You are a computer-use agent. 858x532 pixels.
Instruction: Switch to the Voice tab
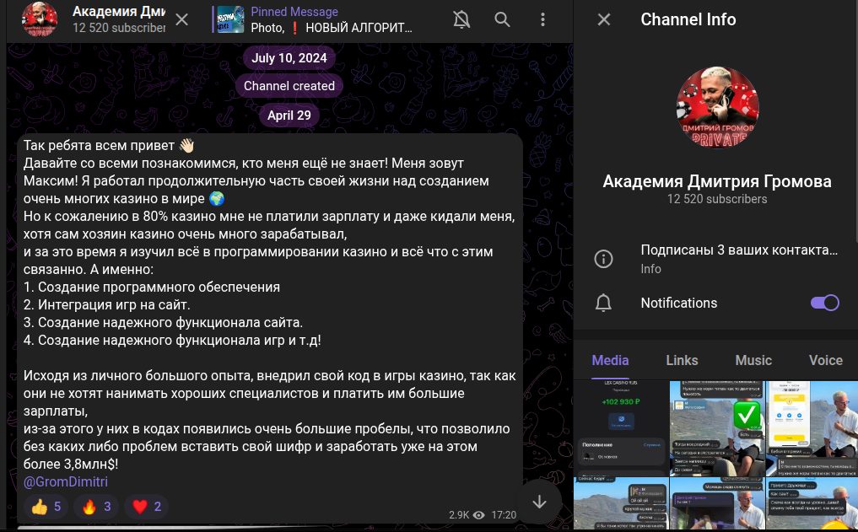(x=826, y=360)
